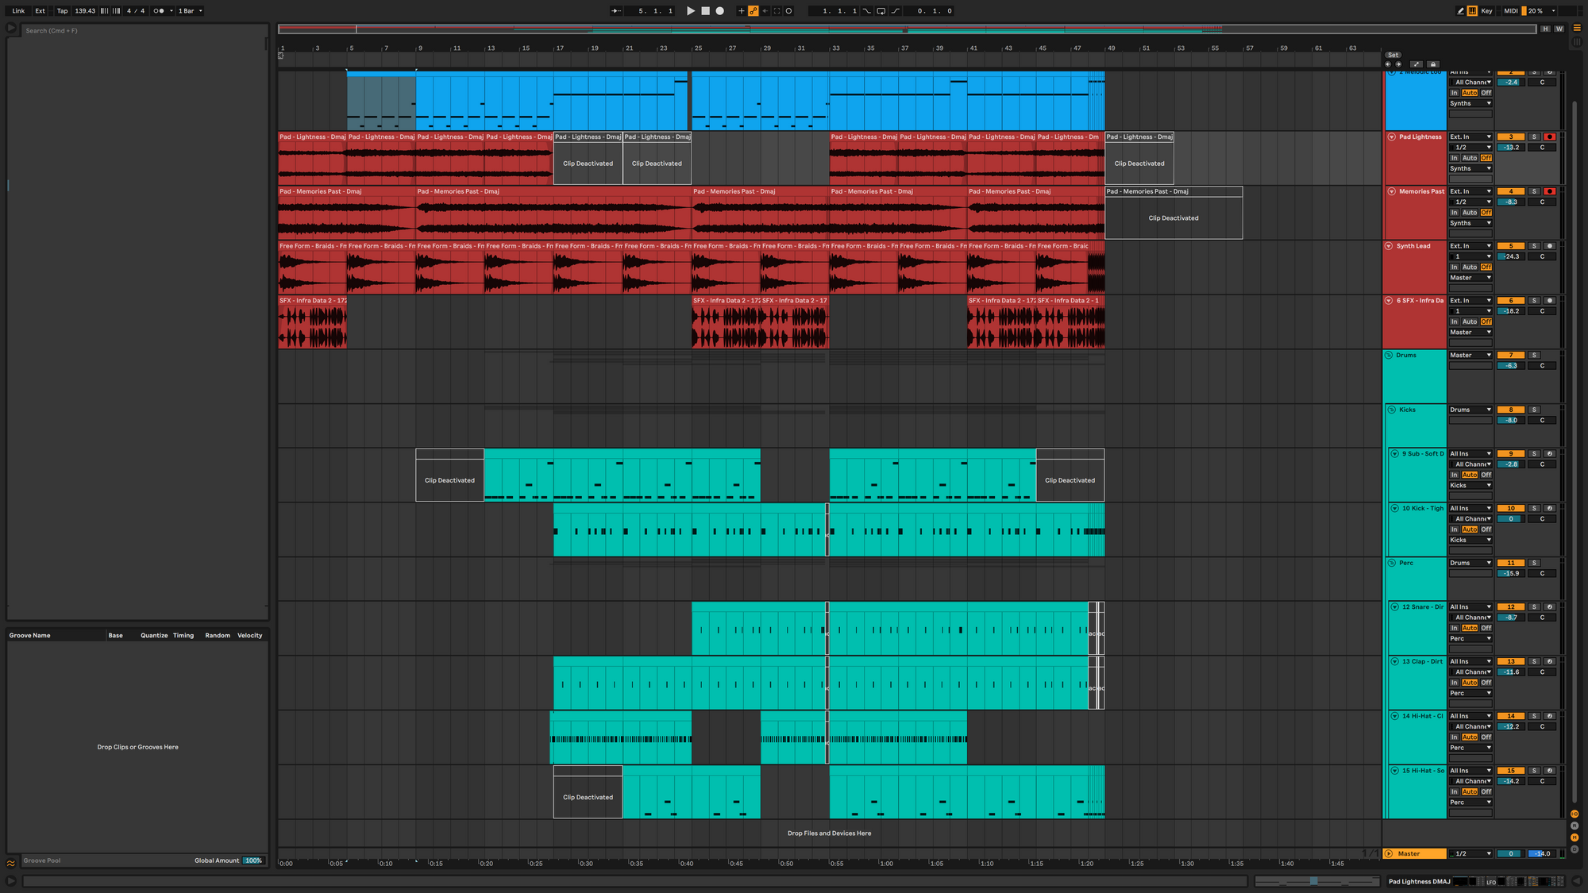
Task: Click the Stop button in transport
Action: pyautogui.click(x=705, y=11)
